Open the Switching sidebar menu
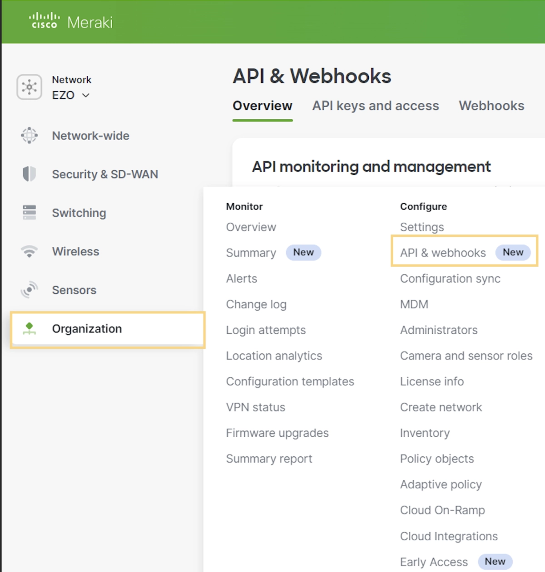The image size is (545, 572). (79, 213)
